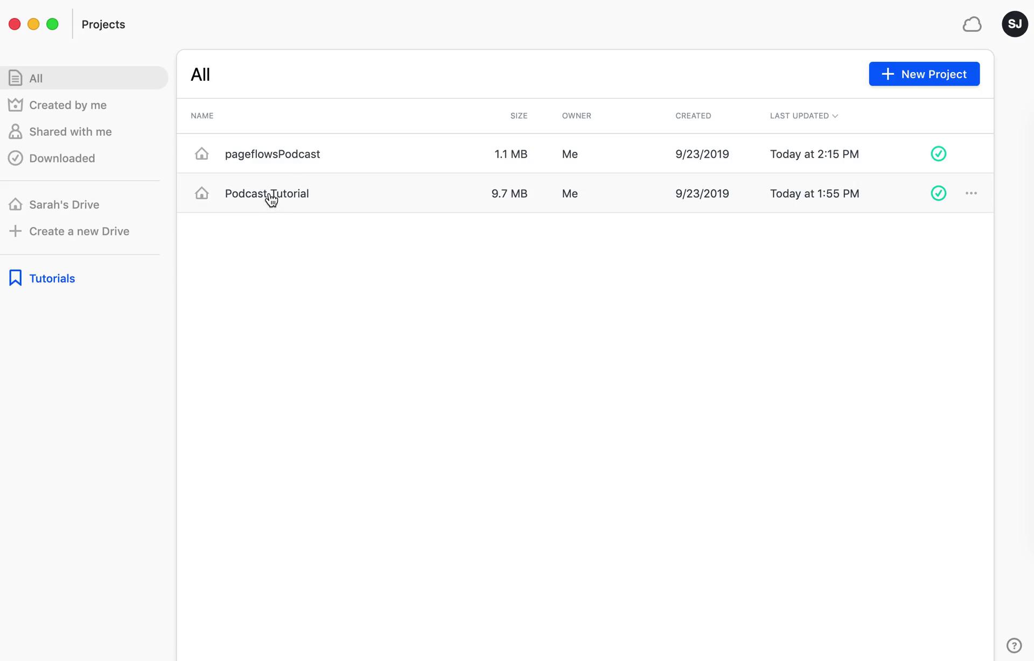The width and height of the screenshot is (1034, 661).
Task: Click the cloud sync icon in toolbar
Action: coord(973,23)
